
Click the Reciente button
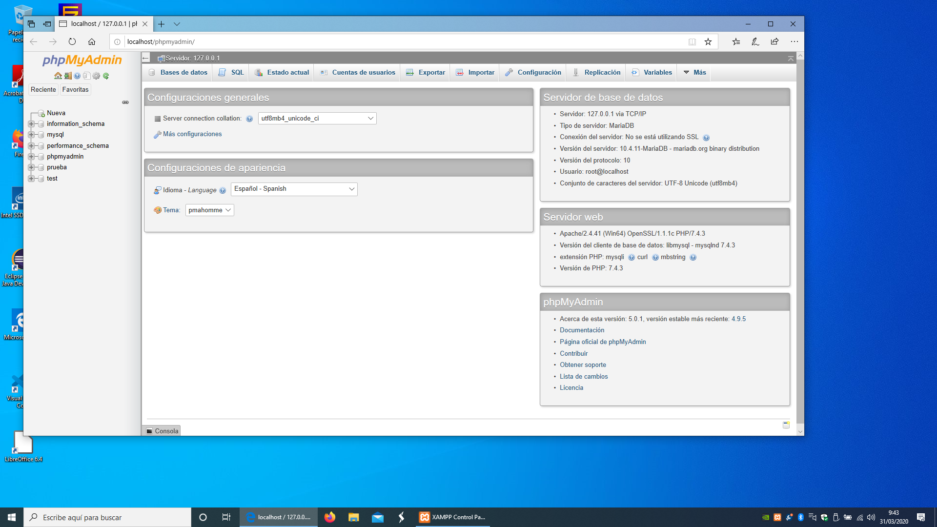43,90
